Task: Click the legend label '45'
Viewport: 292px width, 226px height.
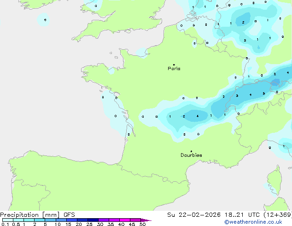Action: pos(132,224)
